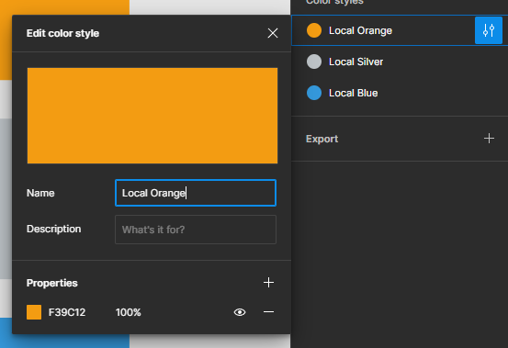This screenshot has height=348, width=508.
Task: Select the Local Silver color style
Action: [x=400, y=62]
